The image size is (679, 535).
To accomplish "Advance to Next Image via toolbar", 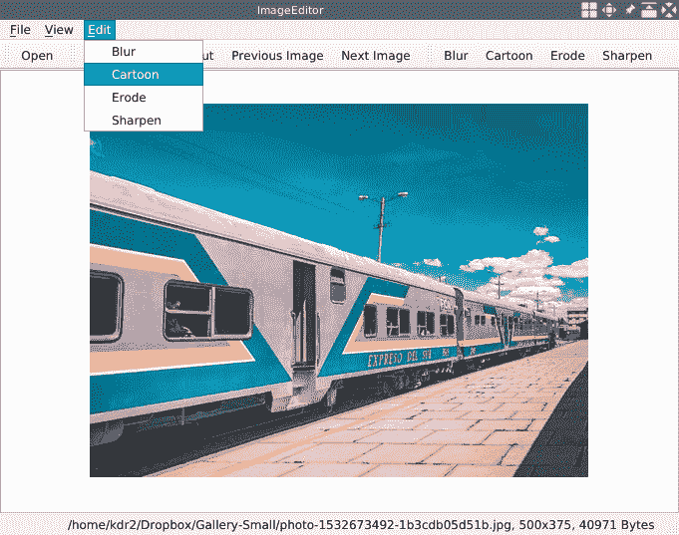I will [x=375, y=56].
